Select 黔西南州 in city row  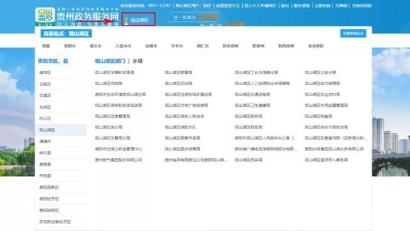tap(286, 46)
